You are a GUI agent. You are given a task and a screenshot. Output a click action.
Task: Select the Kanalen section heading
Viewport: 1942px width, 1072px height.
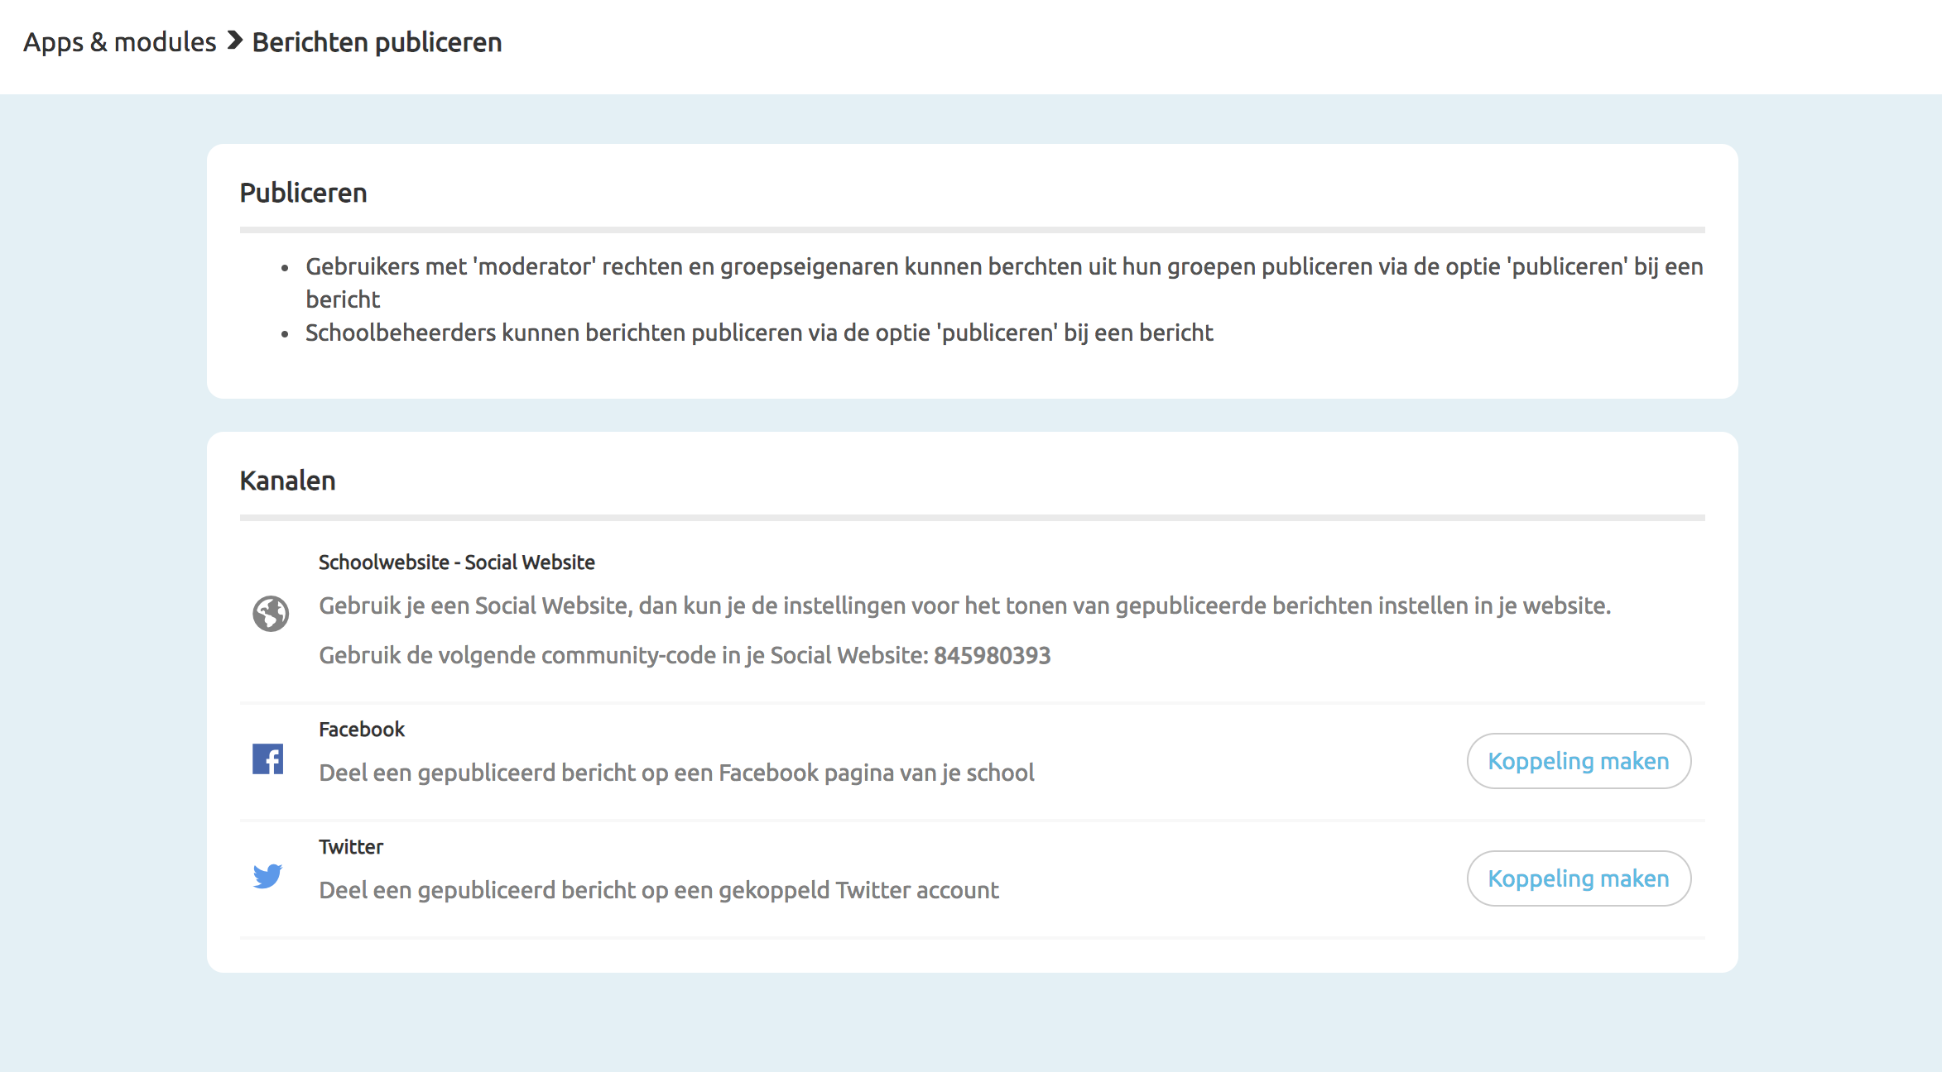pos(287,480)
